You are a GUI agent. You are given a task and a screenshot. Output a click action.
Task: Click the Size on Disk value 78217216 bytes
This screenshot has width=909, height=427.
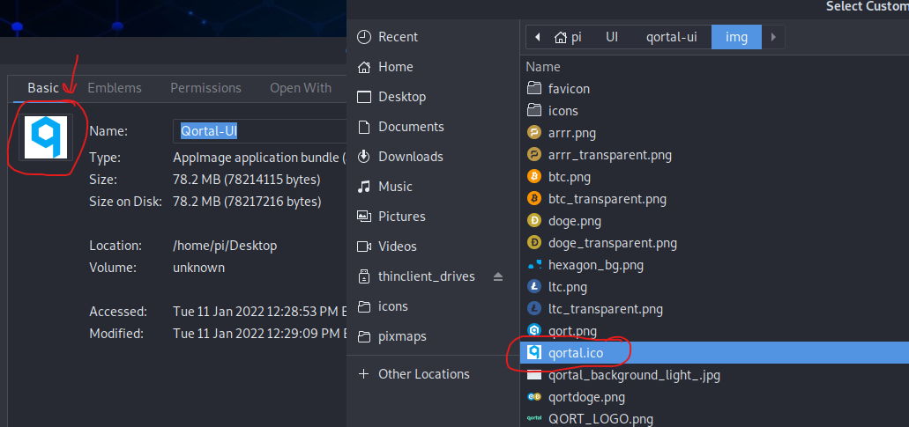tap(247, 202)
